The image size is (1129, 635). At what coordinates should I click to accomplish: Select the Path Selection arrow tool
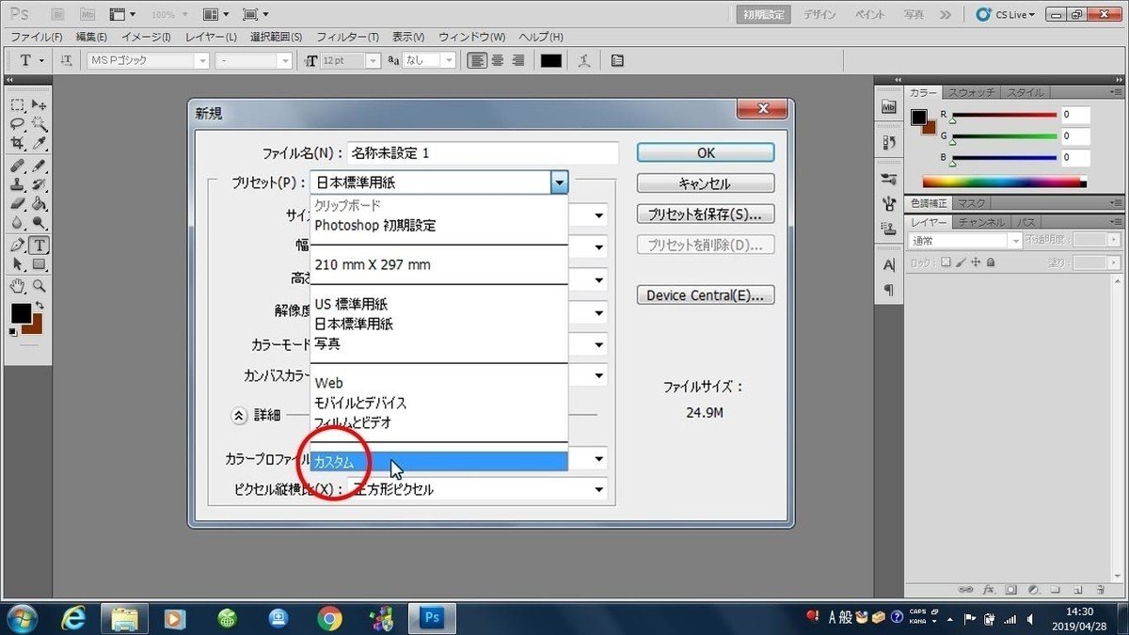(18, 264)
